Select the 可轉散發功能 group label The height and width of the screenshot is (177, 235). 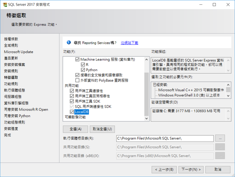[75, 117]
